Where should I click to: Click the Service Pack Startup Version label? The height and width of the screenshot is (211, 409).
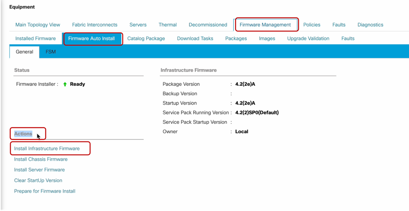pyautogui.click(x=195, y=122)
